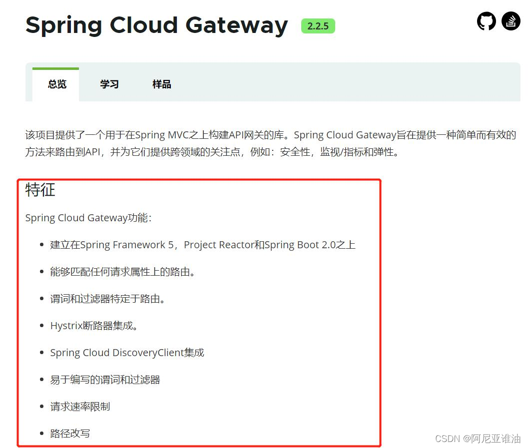Select the bullet 'Hystrix断路器集成。'
The width and height of the screenshot is (528, 448).
click(x=94, y=326)
